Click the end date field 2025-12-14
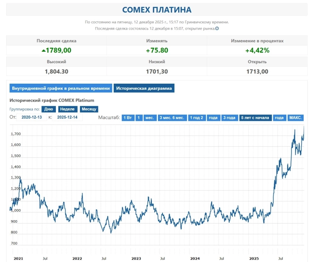This screenshot has height=262, width=311. pyautogui.click(x=67, y=117)
